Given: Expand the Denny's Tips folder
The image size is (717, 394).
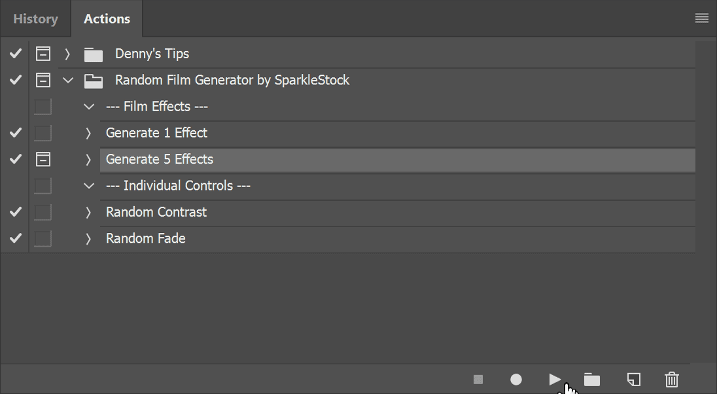Looking at the screenshot, I should 67,54.
